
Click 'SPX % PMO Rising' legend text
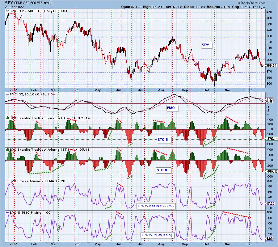click(x=25, y=213)
